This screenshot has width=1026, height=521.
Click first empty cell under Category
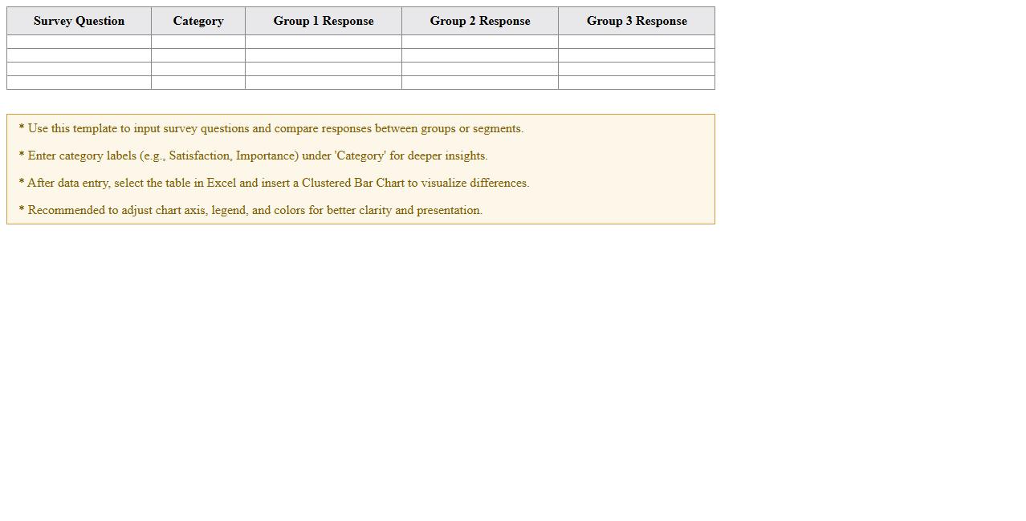[198, 42]
